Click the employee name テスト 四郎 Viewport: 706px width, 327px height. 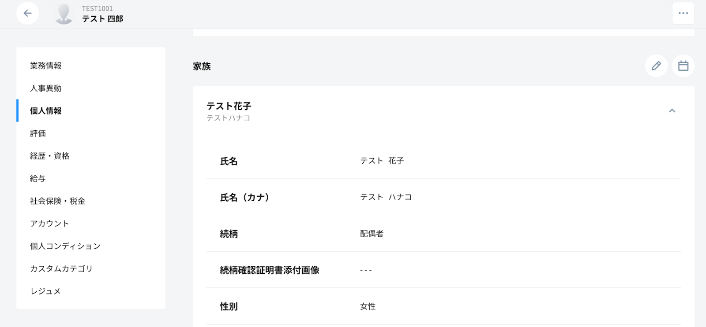click(102, 19)
